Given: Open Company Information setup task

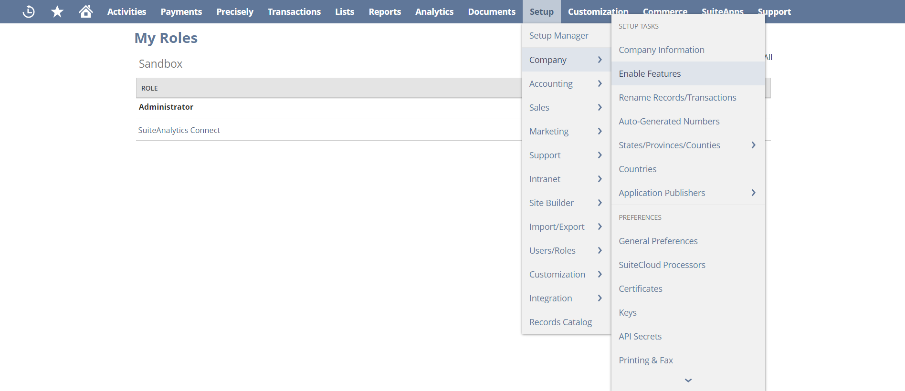Looking at the screenshot, I should 661,50.
